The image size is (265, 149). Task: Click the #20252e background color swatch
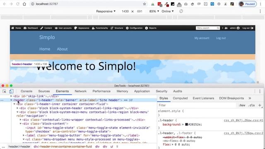tap(187, 125)
